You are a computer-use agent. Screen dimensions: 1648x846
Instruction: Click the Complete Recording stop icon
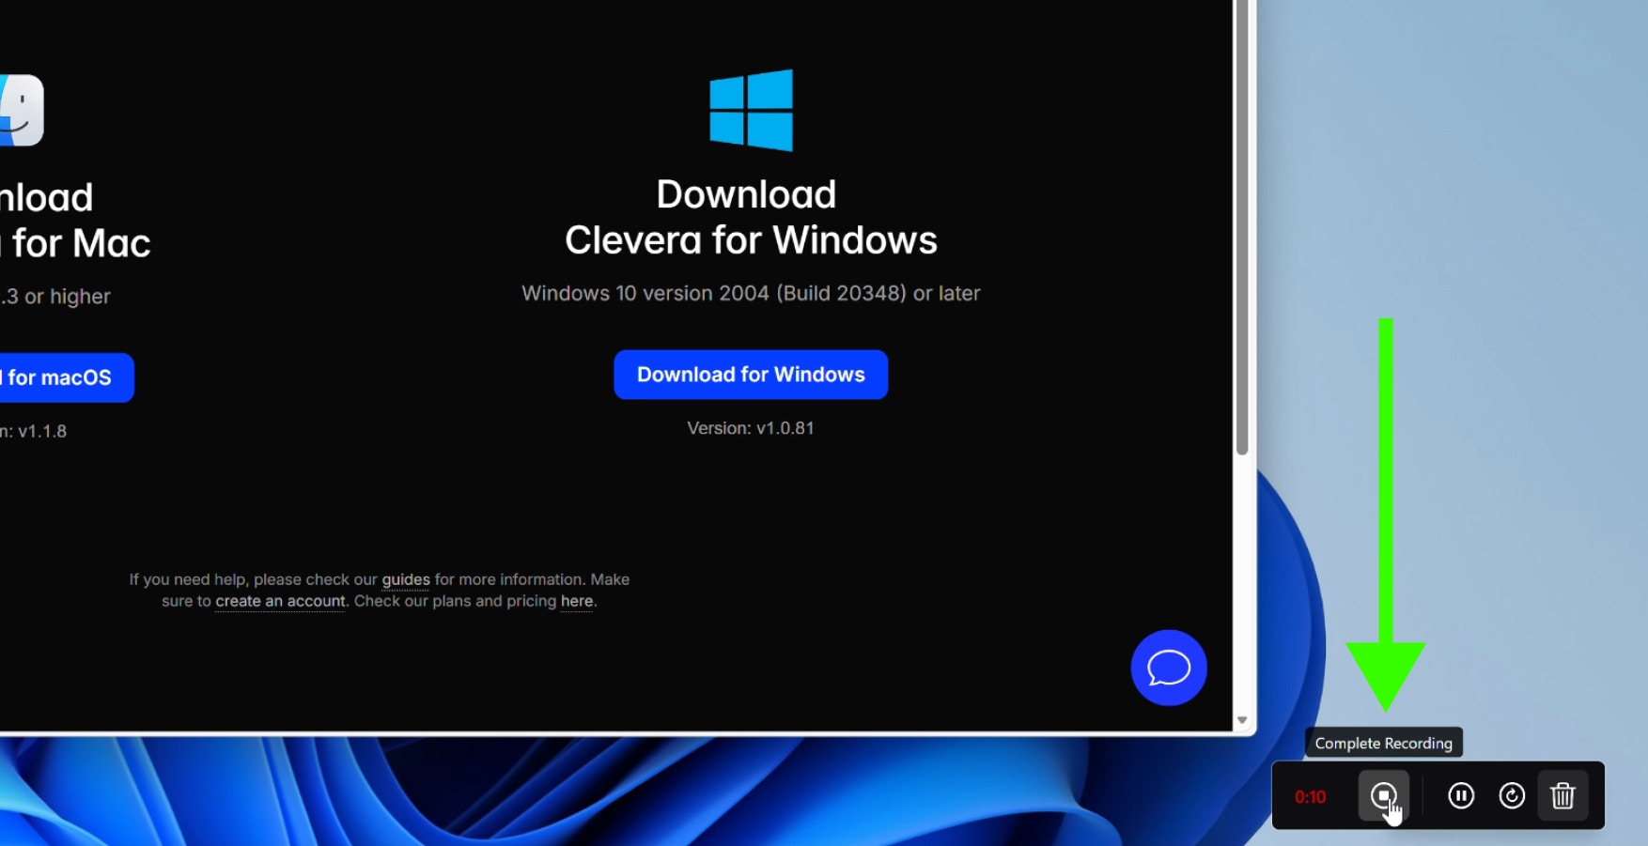pyautogui.click(x=1383, y=795)
